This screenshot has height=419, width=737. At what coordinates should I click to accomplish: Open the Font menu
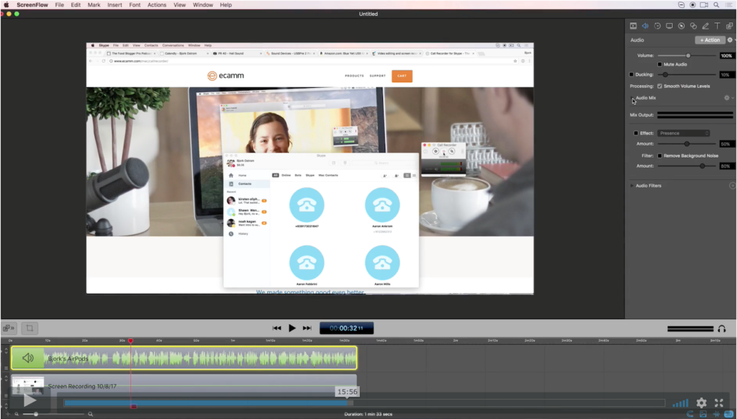(x=135, y=5)
